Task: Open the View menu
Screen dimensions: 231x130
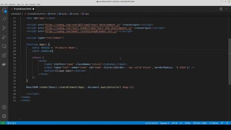Action: [x=18, y=4]
